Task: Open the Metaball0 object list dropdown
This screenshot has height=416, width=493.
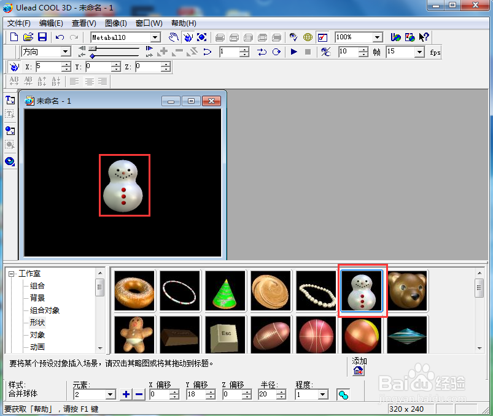Action: tap(155, 37)
